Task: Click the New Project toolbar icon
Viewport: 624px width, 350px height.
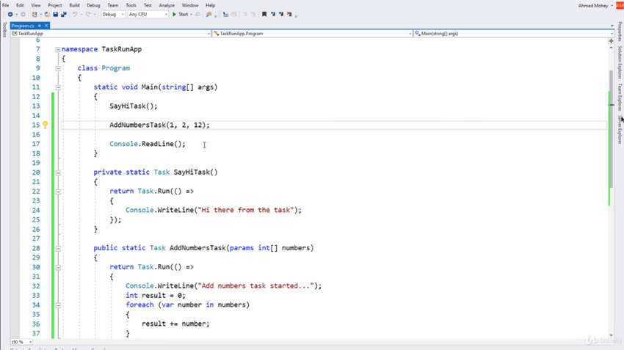Action: tap(35, 15)
